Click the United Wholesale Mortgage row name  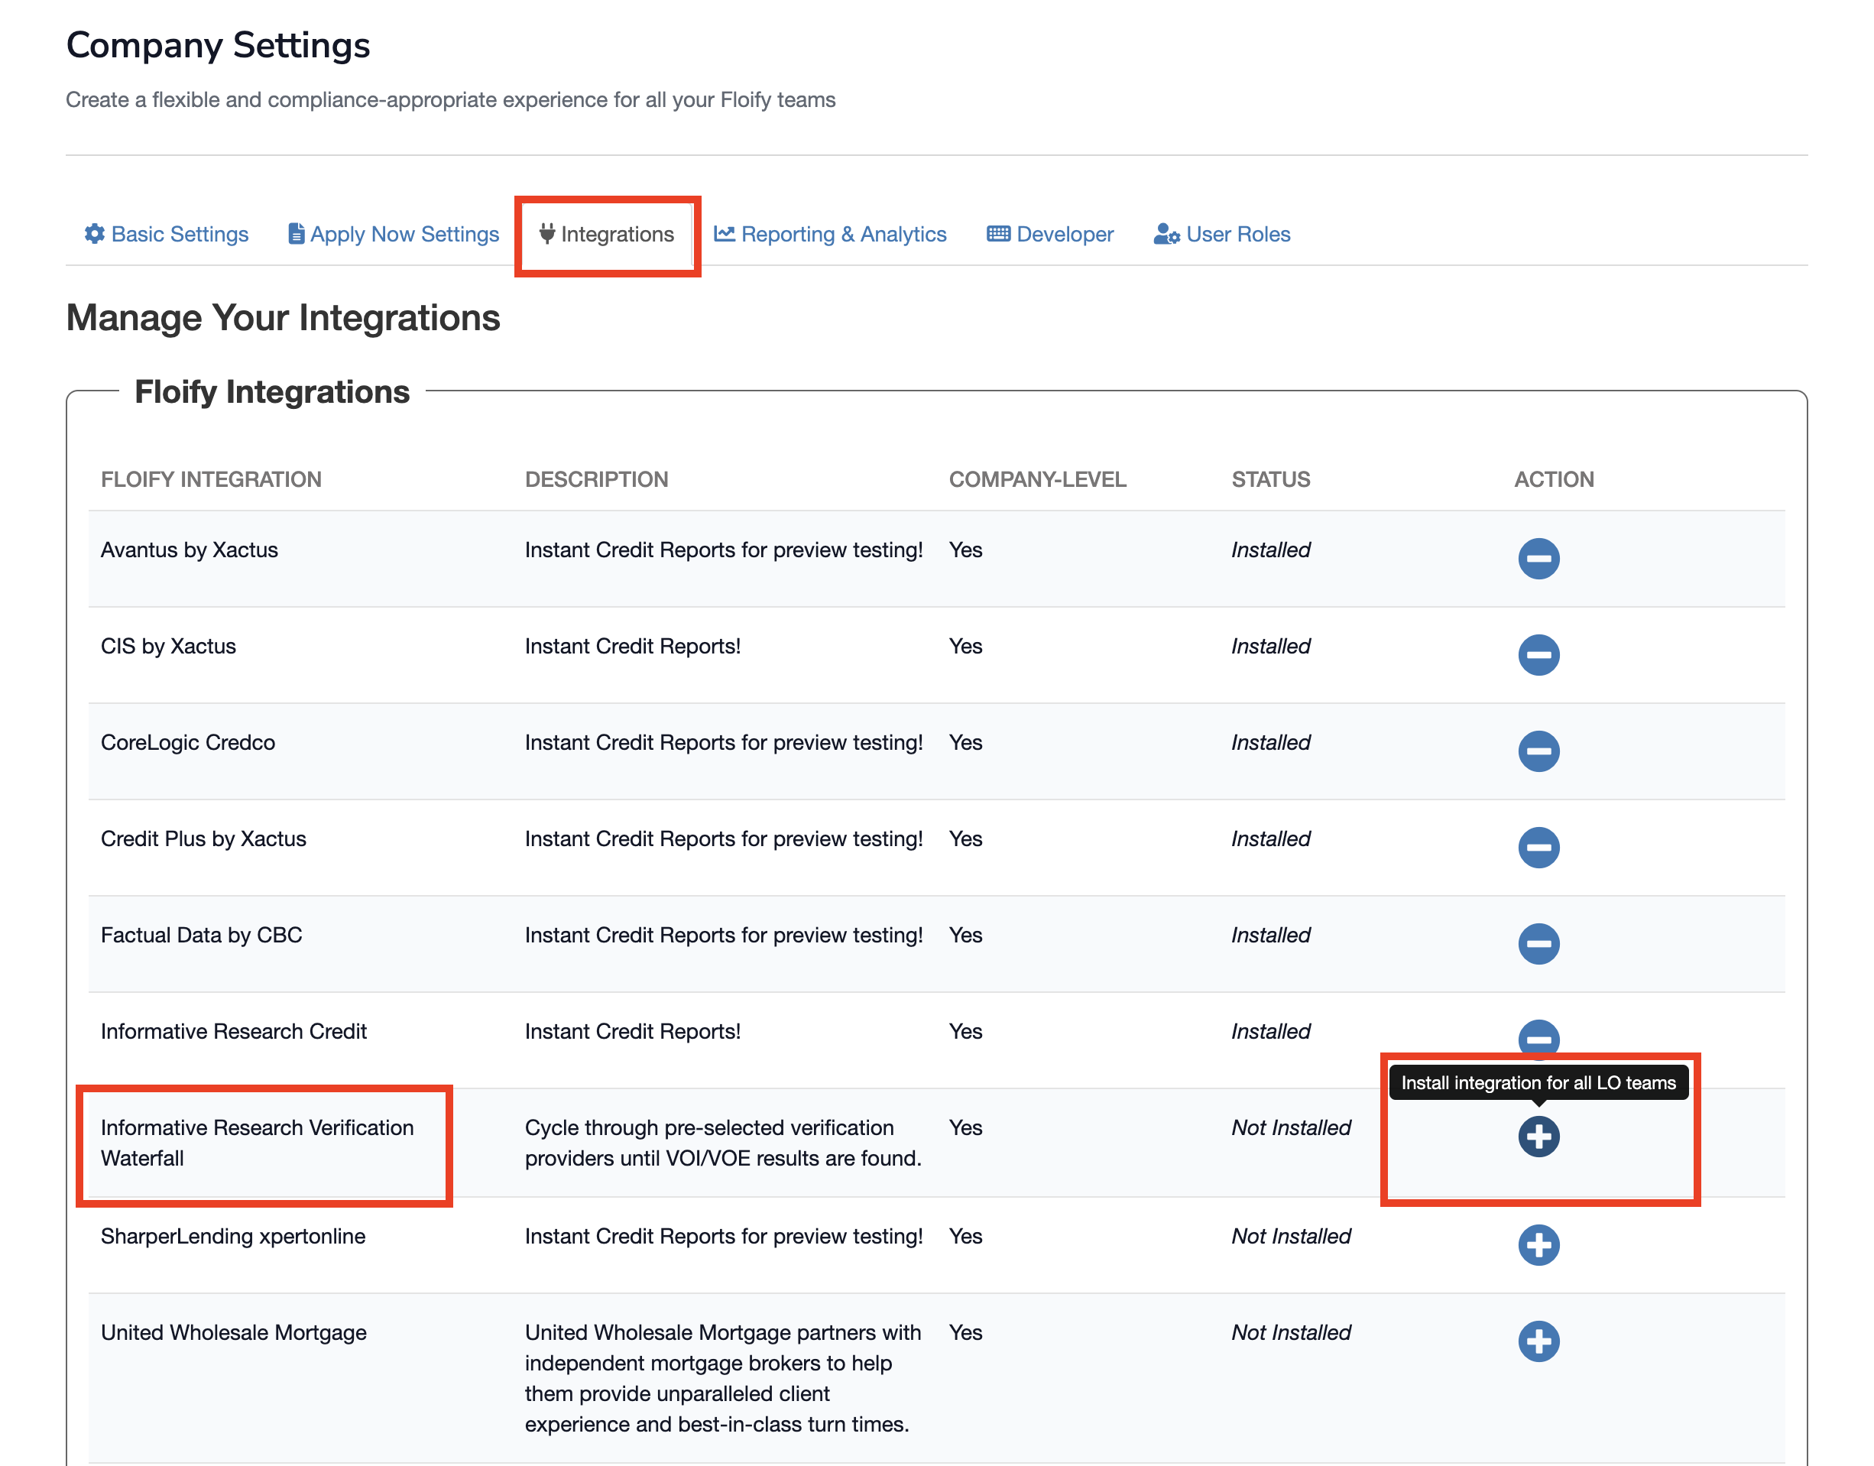pyautogui.click(x=233, y=1332)
